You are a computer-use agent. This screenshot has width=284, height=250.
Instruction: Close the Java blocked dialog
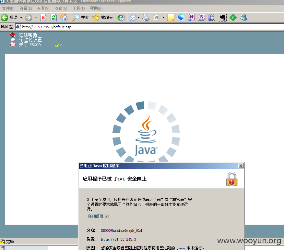241,165
